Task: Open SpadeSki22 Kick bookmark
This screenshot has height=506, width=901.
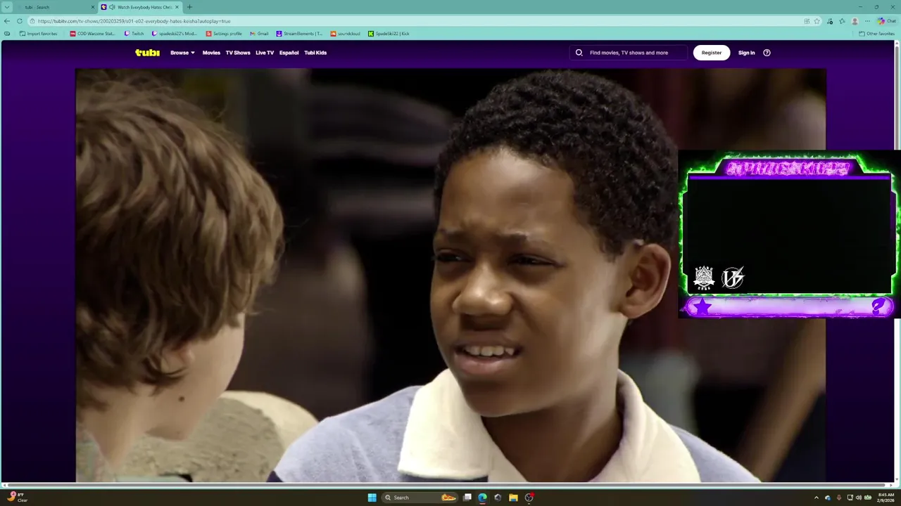Action: (x=389, y=34)
